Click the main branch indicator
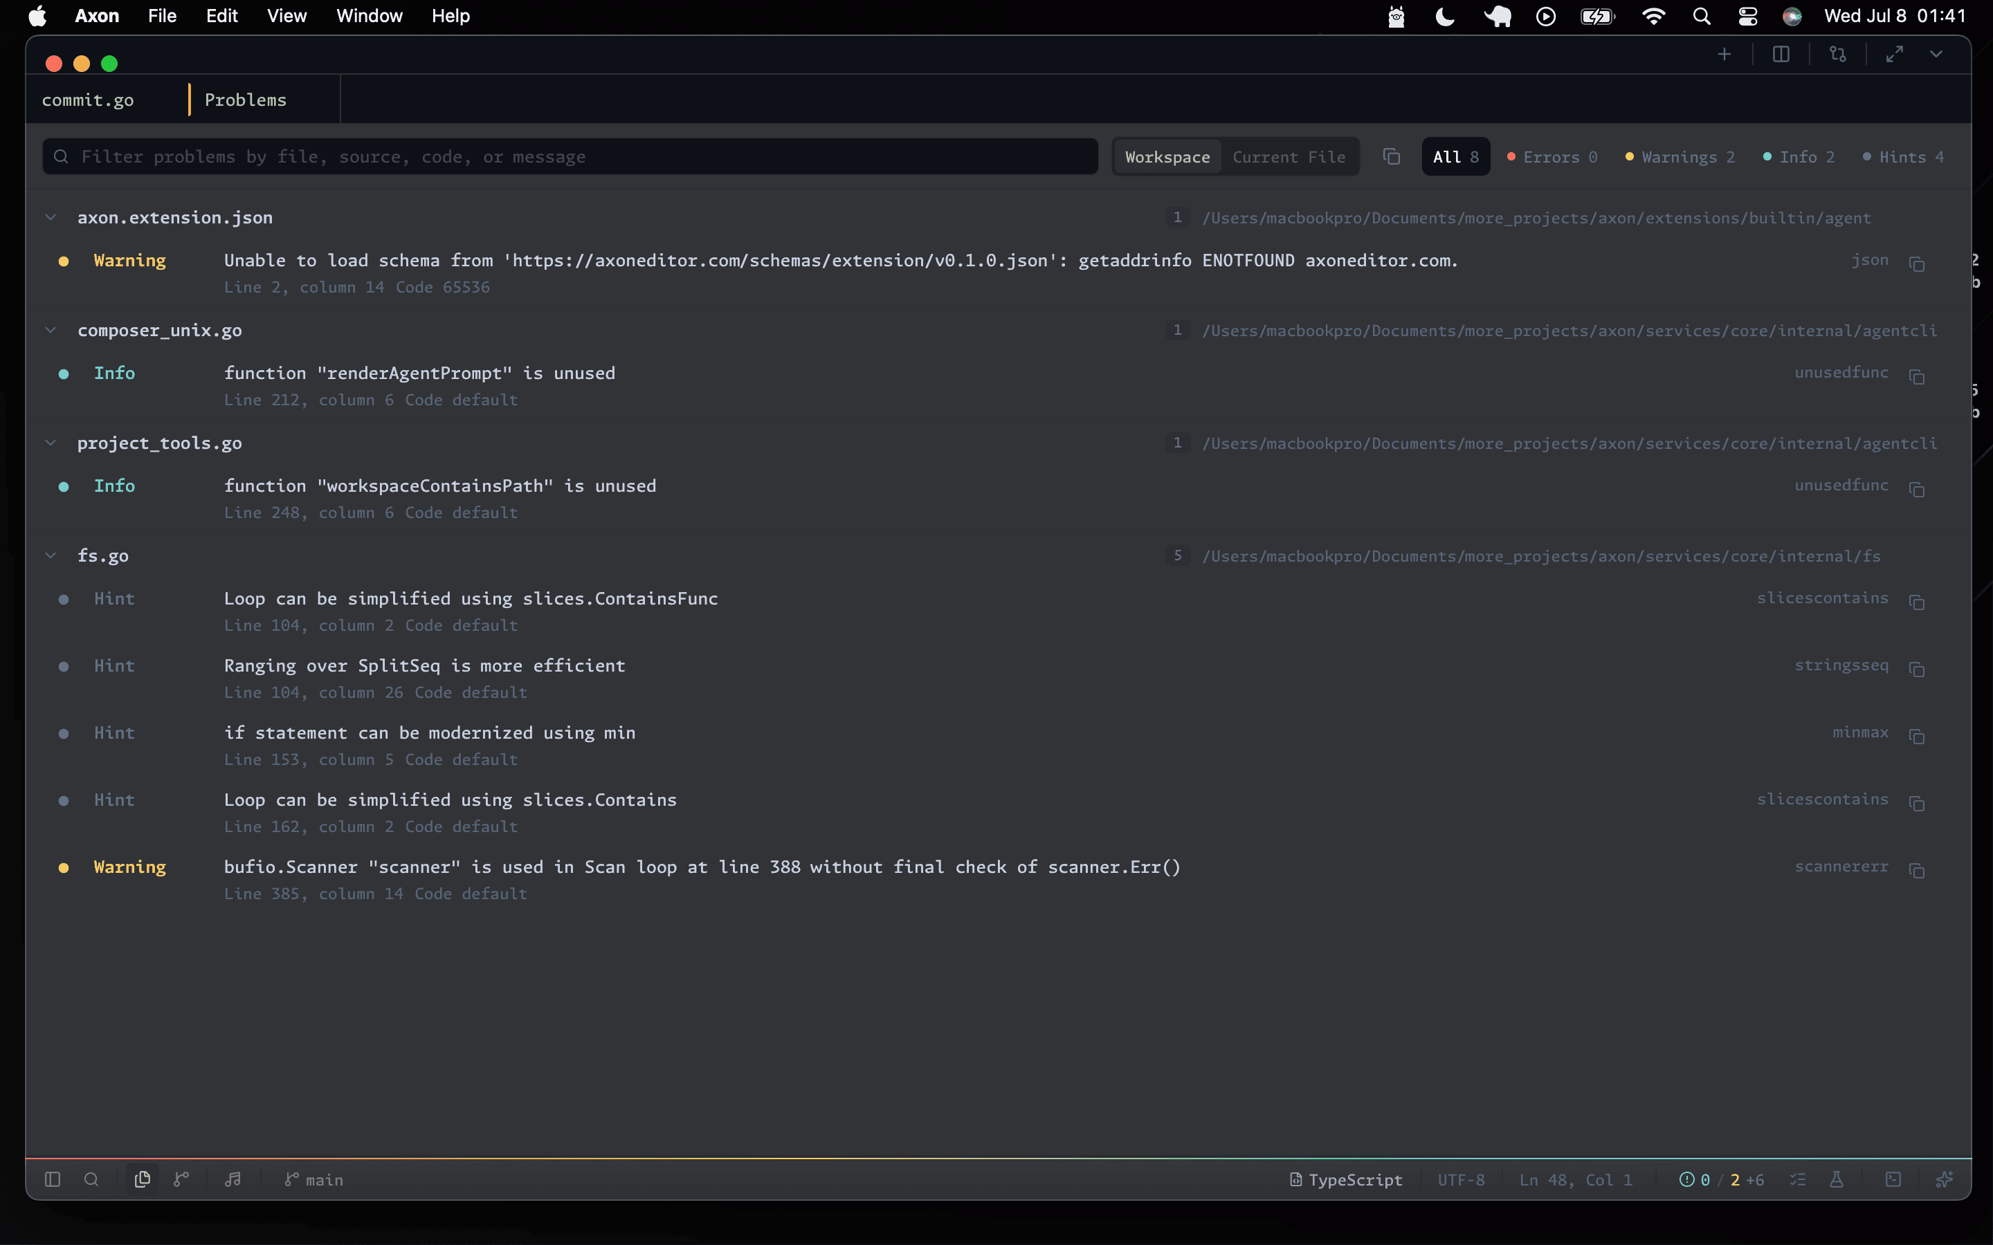1993x1245 pixels. 313,1179
